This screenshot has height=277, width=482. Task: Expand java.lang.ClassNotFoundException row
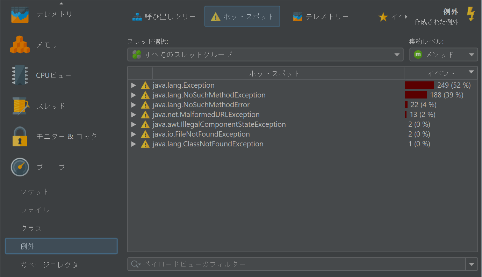[x=133, y=144]
